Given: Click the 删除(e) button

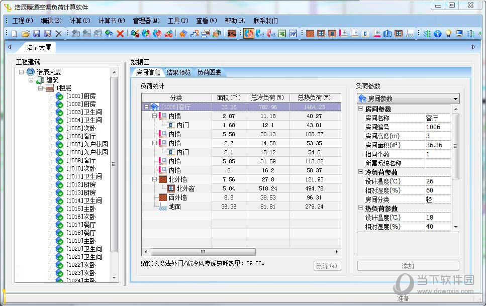Looking at the screenshot, I should pyautogui.click(x=327, y=266).
